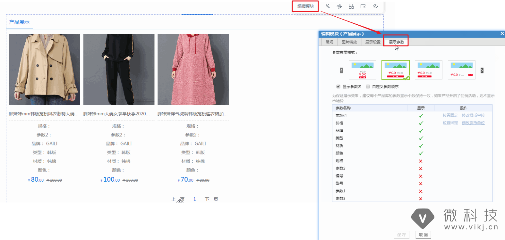Click 修改货币单位 link for 市场价
Screen dimensions: 505x240
point(473,115)
